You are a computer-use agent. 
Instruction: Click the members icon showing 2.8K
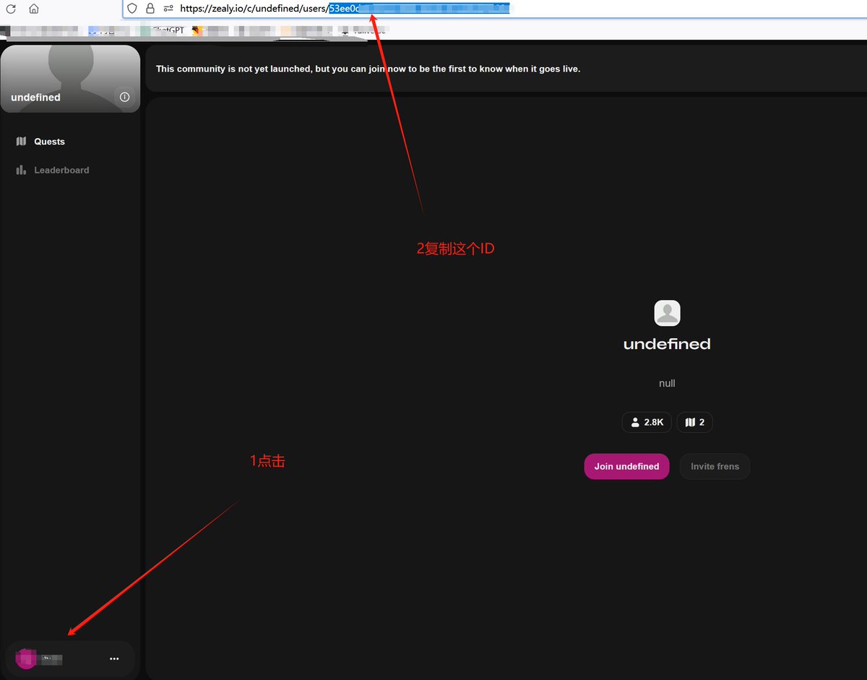click(646, 422)
